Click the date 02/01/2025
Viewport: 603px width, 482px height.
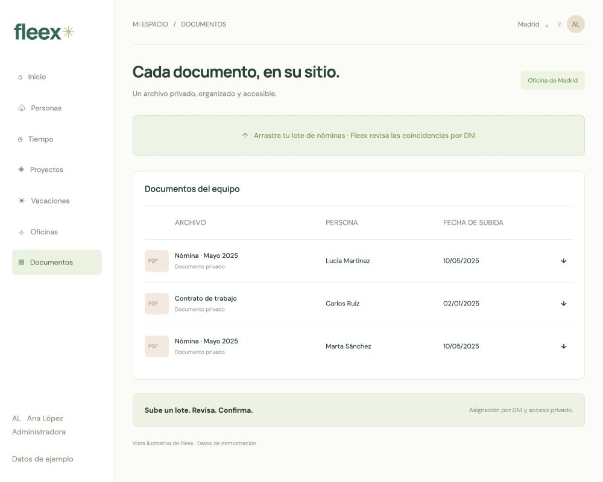(x=461, y=304)
